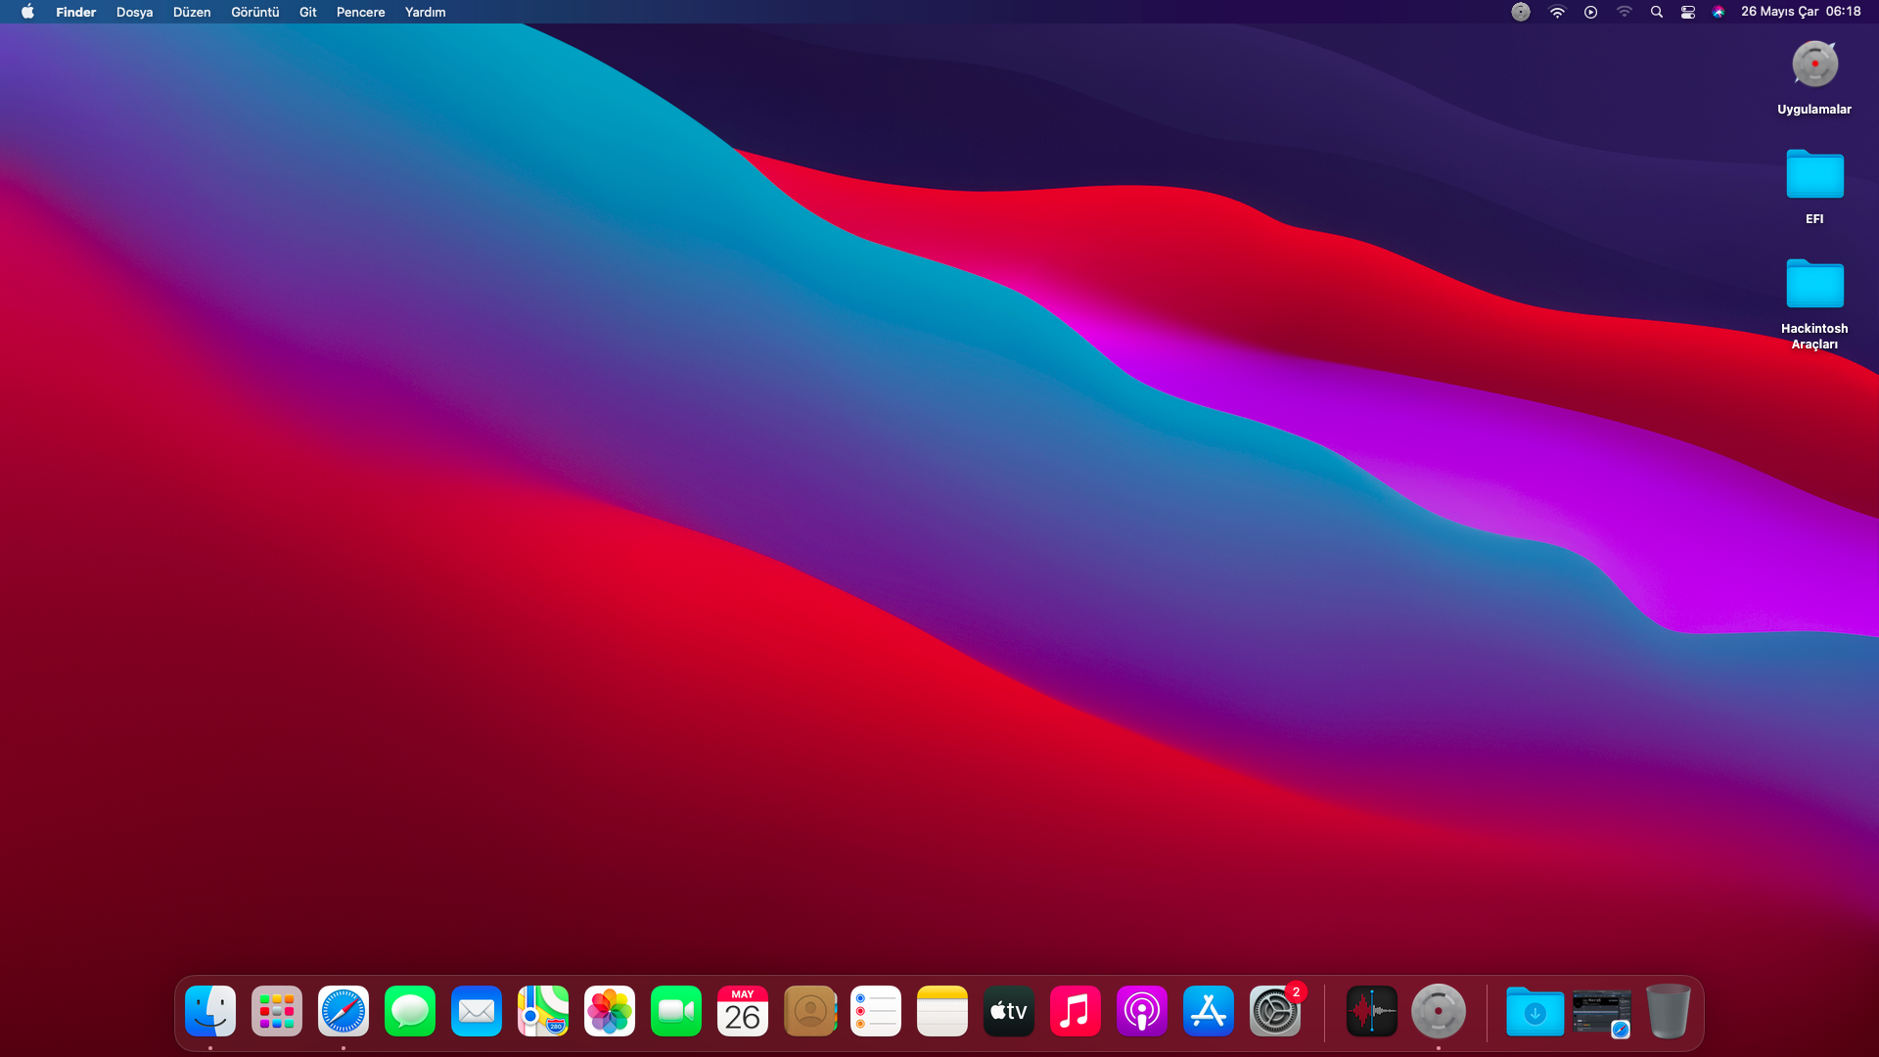Open System Preferences with badge

pyautogui.click(x=1275, y=1011)
